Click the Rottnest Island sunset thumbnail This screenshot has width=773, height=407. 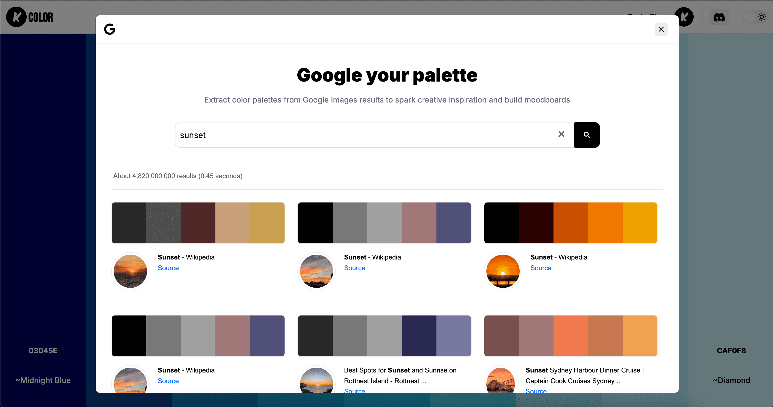tap(317, 380)
